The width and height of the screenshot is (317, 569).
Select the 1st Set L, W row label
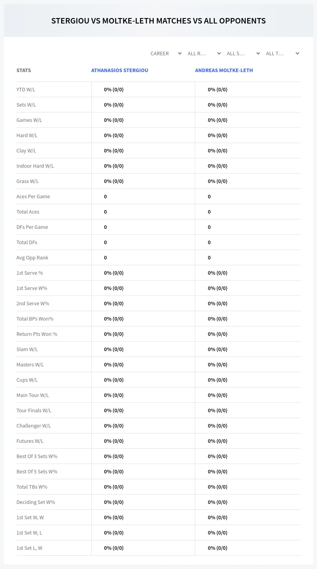click(x=29, y=548)
